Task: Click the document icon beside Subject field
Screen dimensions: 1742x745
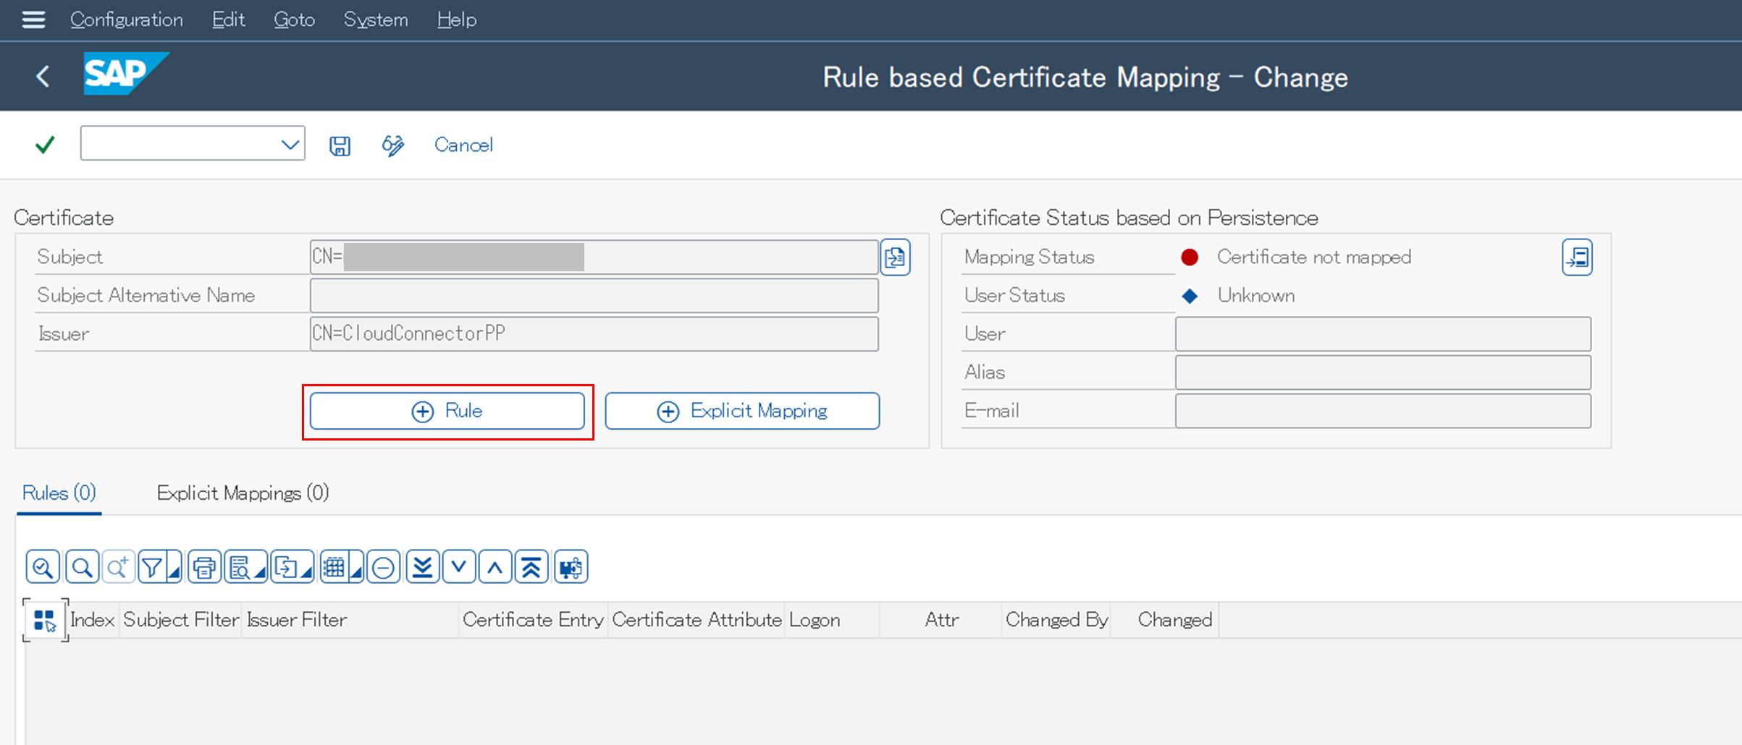Action: tap(896, 257)
